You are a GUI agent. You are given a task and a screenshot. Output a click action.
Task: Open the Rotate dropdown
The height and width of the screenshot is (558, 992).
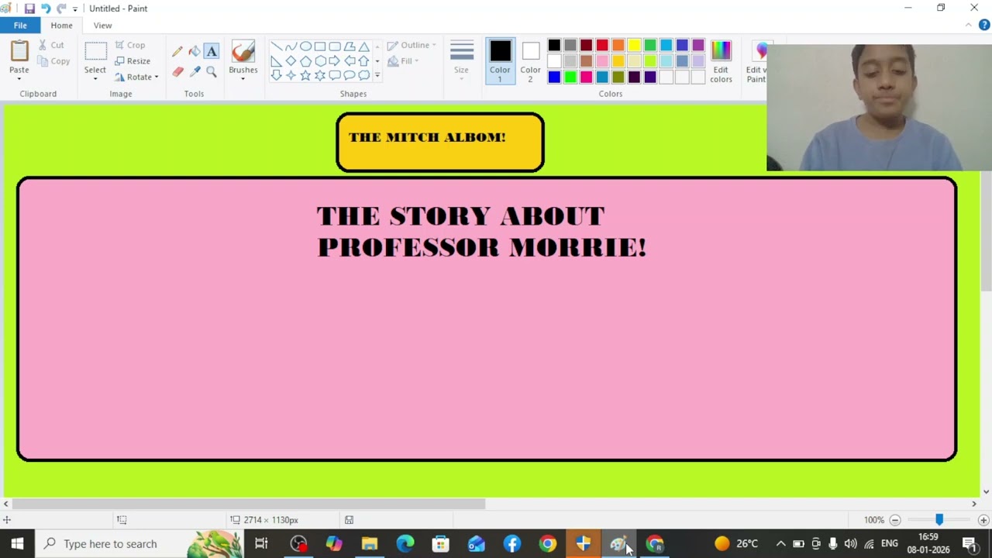[x=136, y=77]
